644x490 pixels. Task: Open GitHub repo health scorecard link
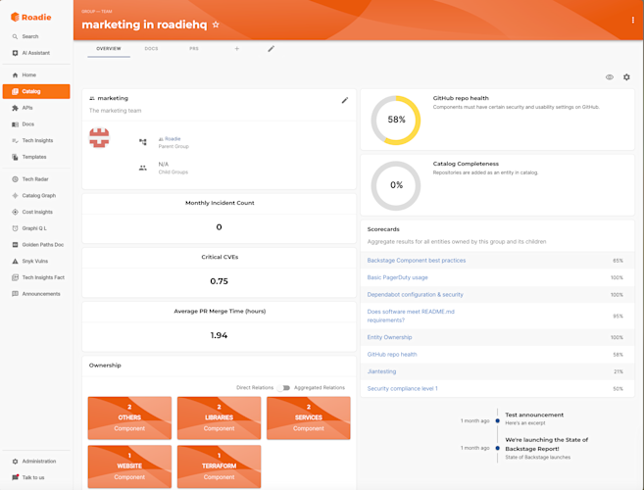(392, 355)
